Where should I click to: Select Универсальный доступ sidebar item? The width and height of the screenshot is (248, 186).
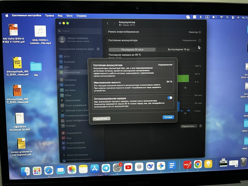pyautogui.click(x=75, y=116)
